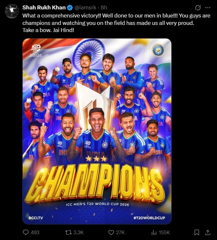Open the @iamsrk handle link
The image size is (217, 240).
[86, 7]
